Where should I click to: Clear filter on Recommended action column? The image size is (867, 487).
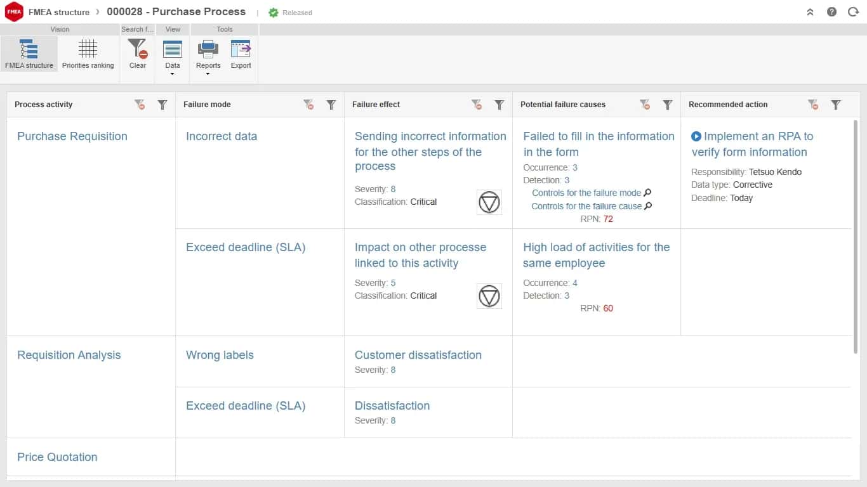tap(813, 105)
